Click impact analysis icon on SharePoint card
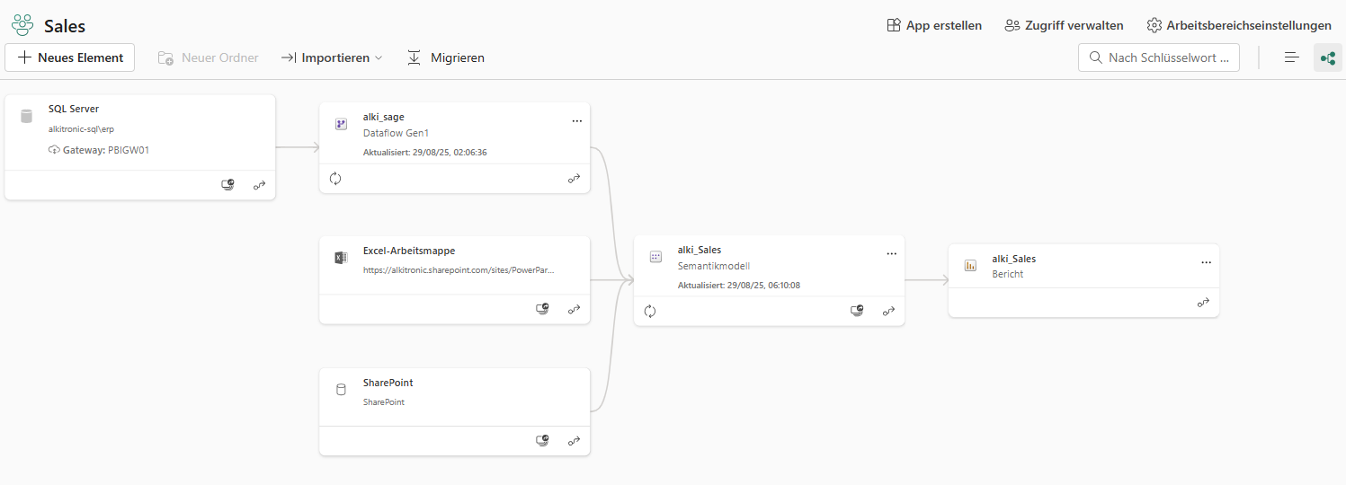The image size is (1346, 485). 543,441
